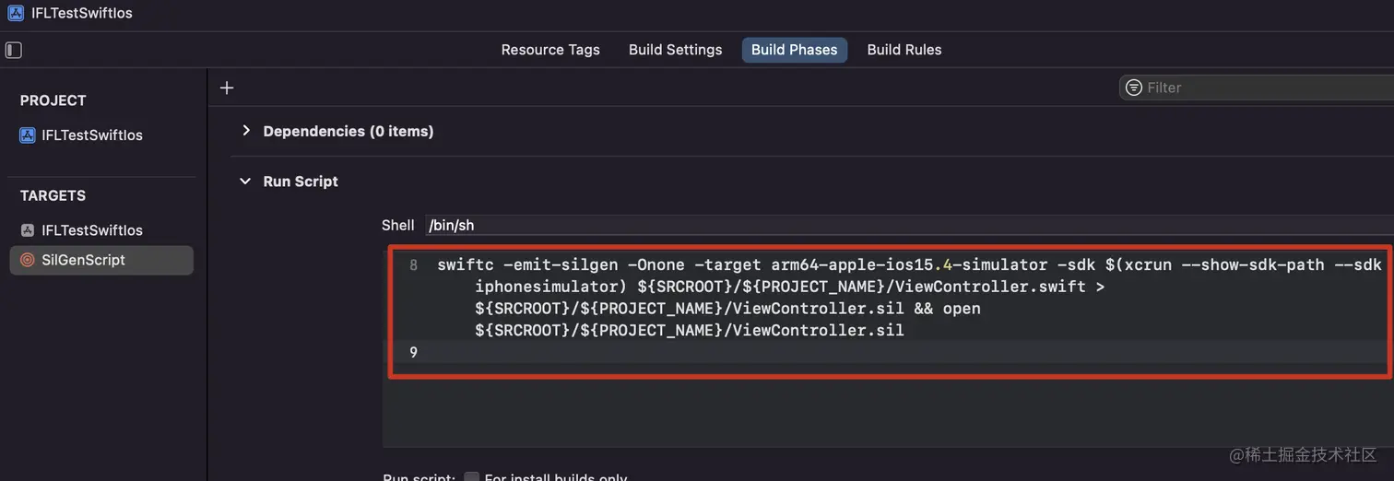The image size is (1394, 481).
Task: Click the Run Script header label
Action: (x=301, y=182)
